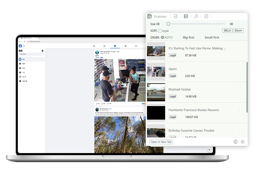Open Facebook Watch video tab icon
262x174 pixels.
115,46
